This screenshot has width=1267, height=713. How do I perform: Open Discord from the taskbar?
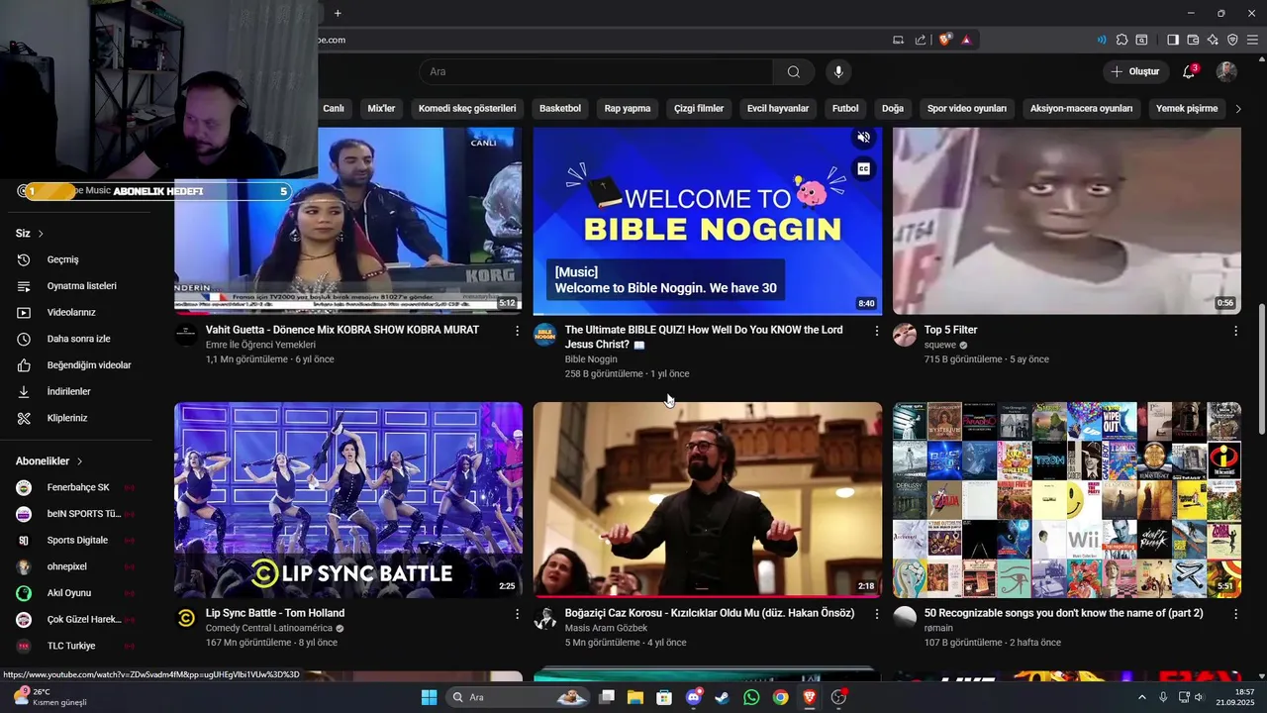pyautogui.click(x=693, y=697)
